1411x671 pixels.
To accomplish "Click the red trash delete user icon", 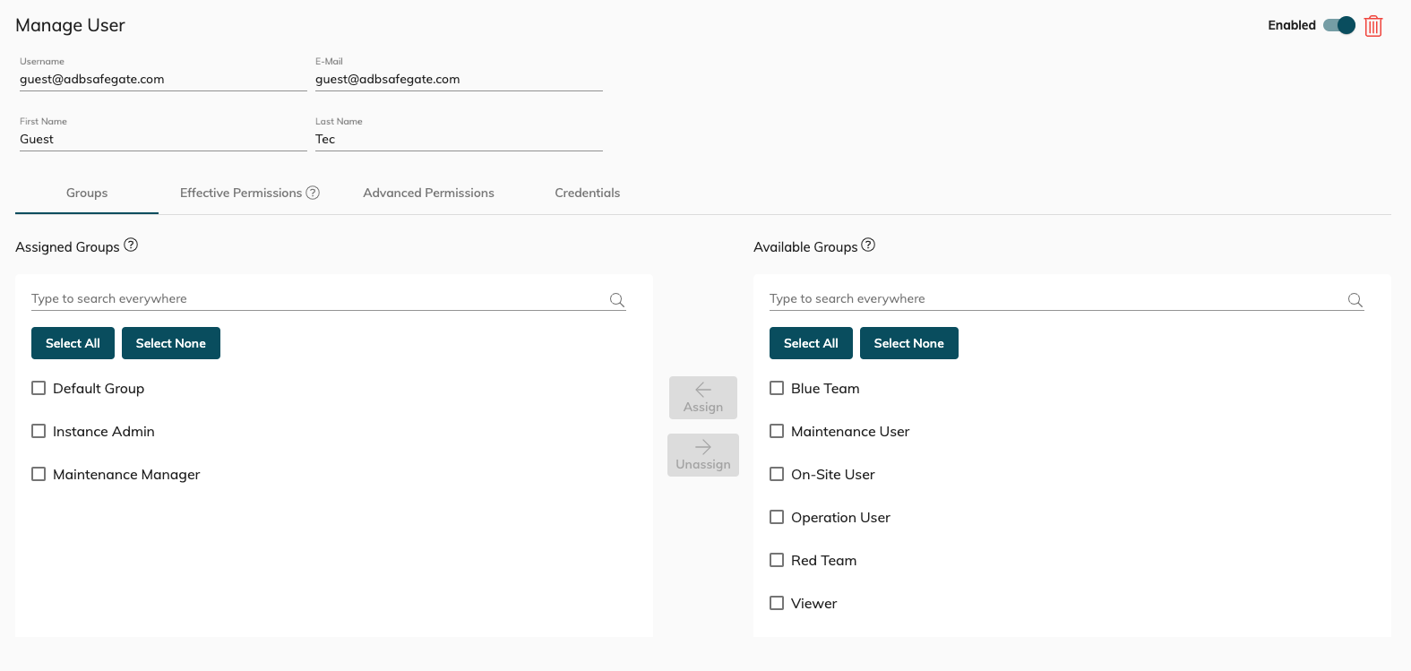I will pos(1372,26).
